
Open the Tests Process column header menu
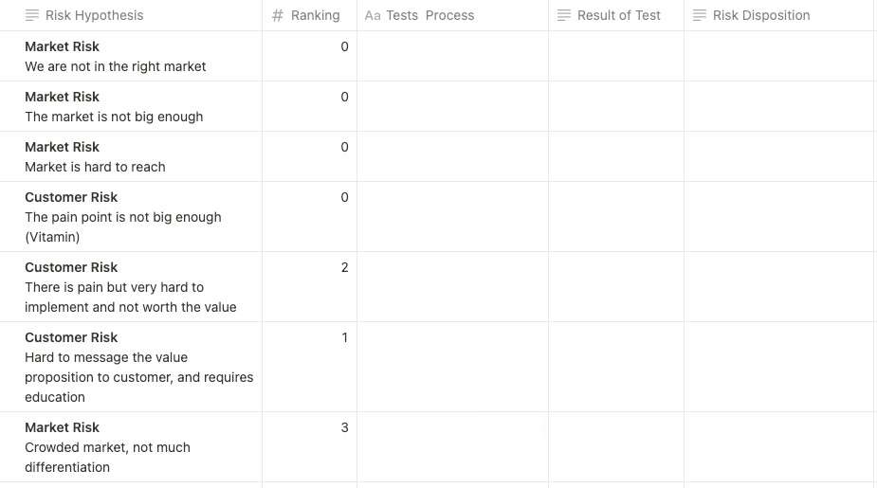(429, 15)
